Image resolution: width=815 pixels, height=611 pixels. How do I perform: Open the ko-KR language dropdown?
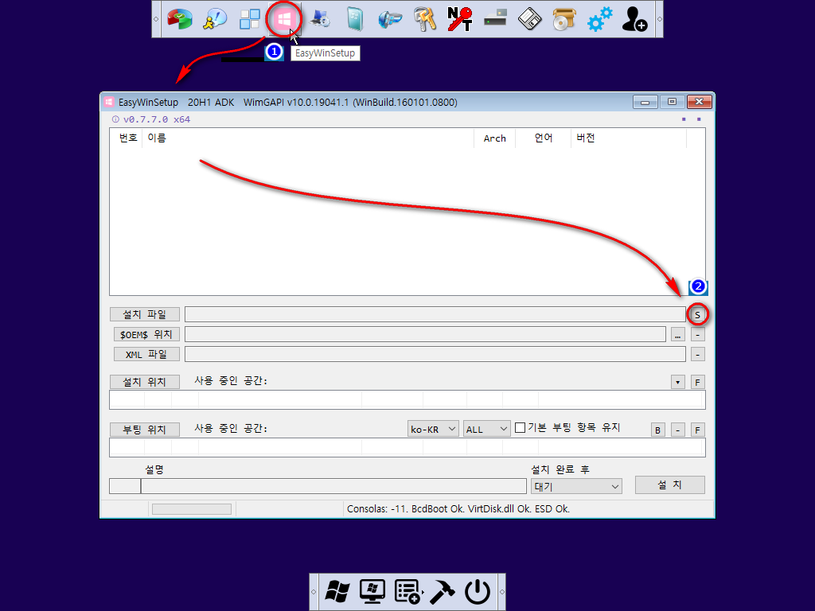(433, 429)
